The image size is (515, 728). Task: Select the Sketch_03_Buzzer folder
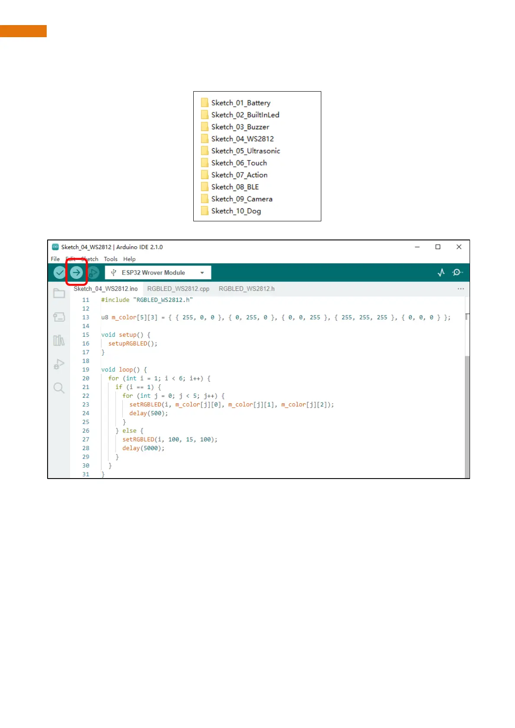pos(235,127)
